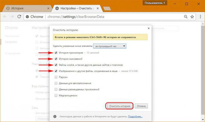Check Данные размещаемых приложений checkbox
The height and width of the screenshot is (122, 205).
[x=56, y=89]
